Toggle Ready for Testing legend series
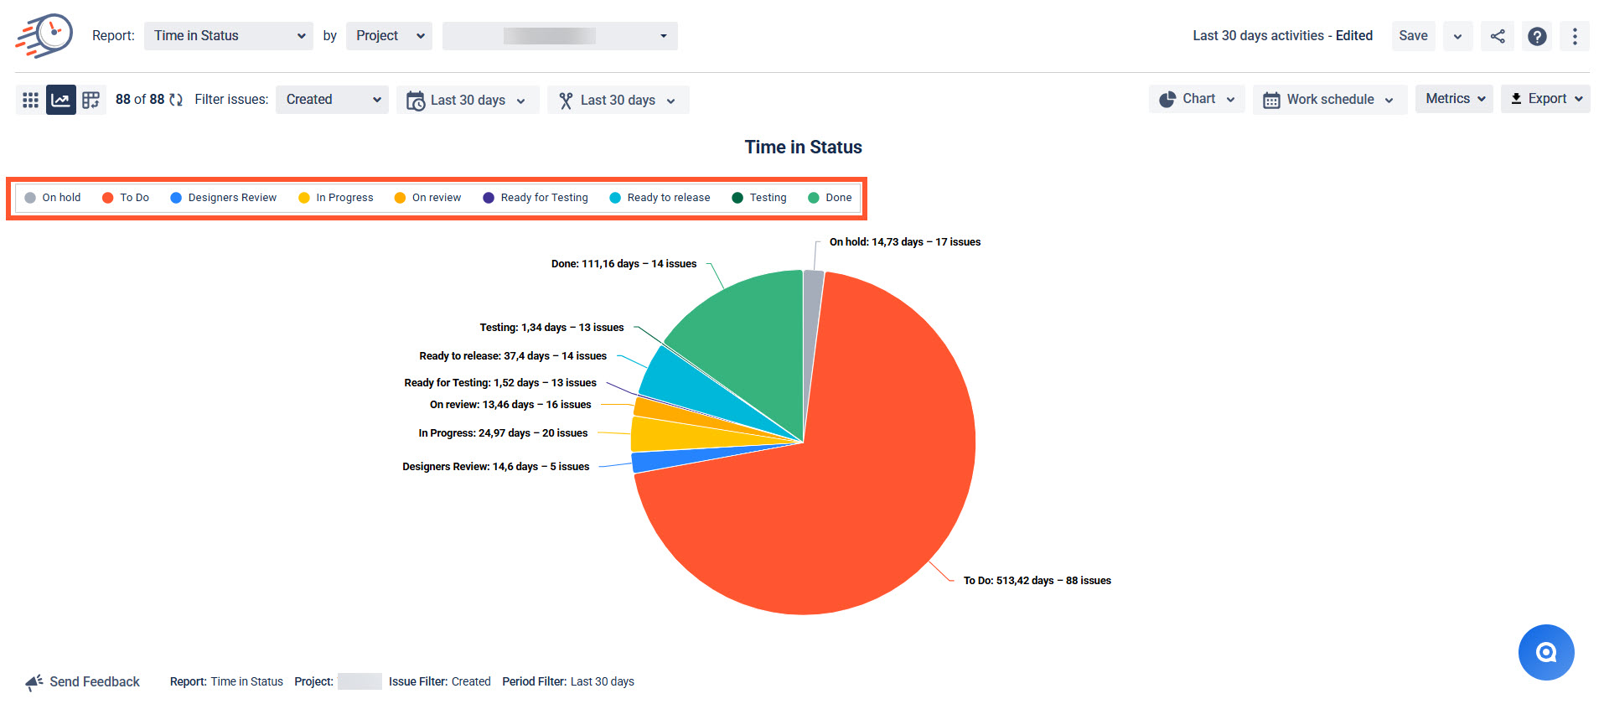 [x=536, y=198]
